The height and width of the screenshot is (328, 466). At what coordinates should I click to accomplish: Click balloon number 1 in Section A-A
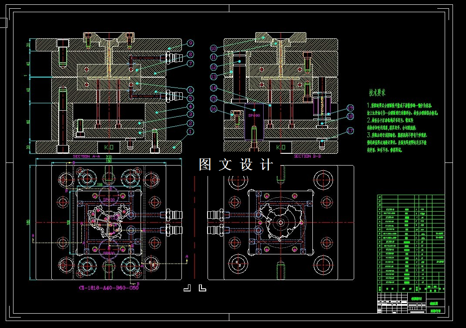(191, 132)
